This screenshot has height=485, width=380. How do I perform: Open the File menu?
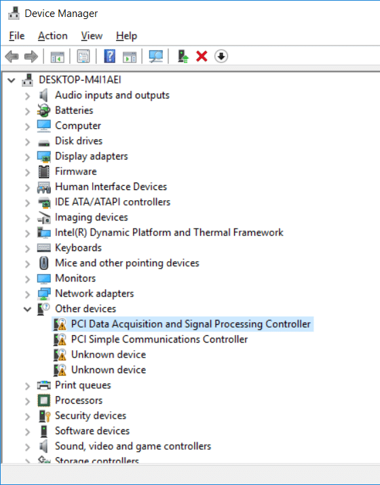pos(17,36)
